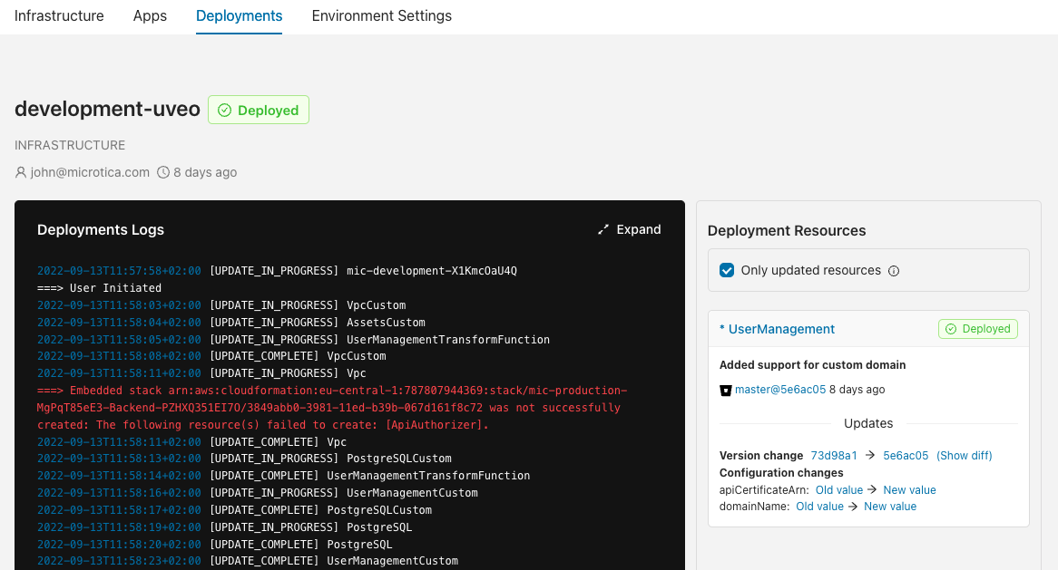
Task: Click log entry UPDATE_IN_PROGRESS PostgreSQLCustom
Action: click(244, 459)
